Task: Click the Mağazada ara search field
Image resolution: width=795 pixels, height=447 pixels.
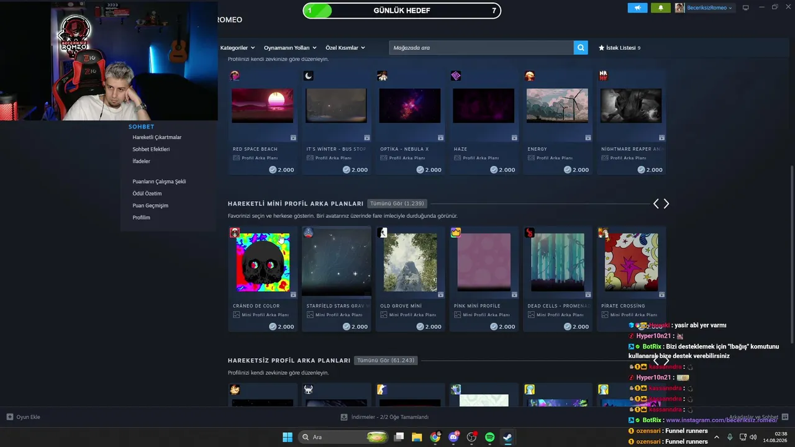Action: coord(481,48)
